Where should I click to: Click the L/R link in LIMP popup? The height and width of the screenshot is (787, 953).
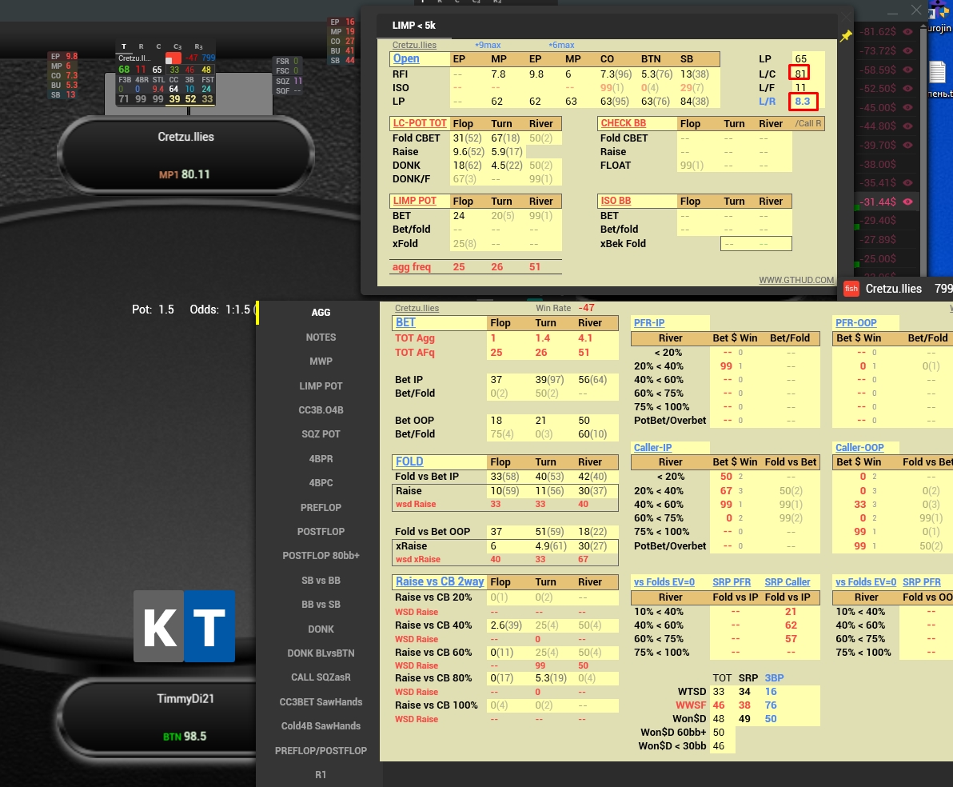767,102
